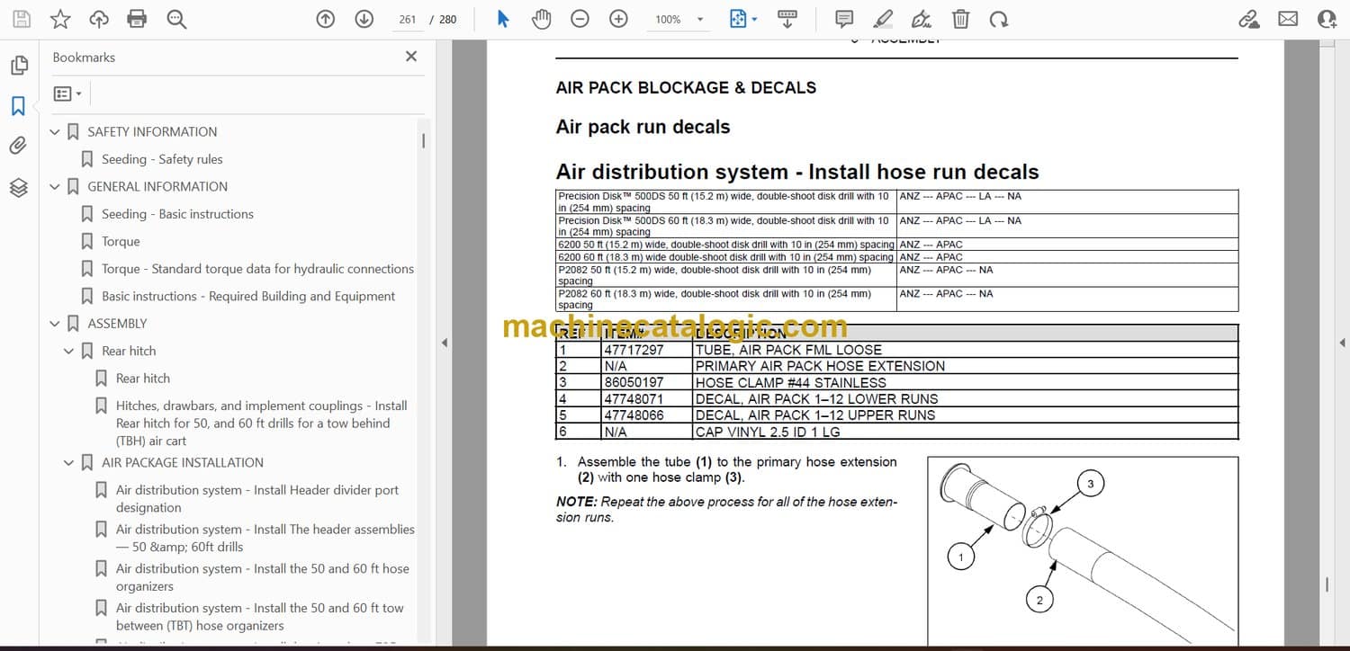Click part number 47748066 in the table
The width and height of the screenshot is (1350, 651).
[634, 415]
